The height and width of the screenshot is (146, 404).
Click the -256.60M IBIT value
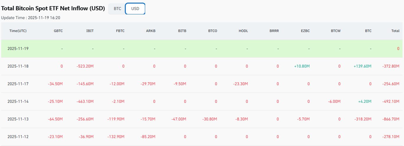pyautogui.click(x=85, y=119)
